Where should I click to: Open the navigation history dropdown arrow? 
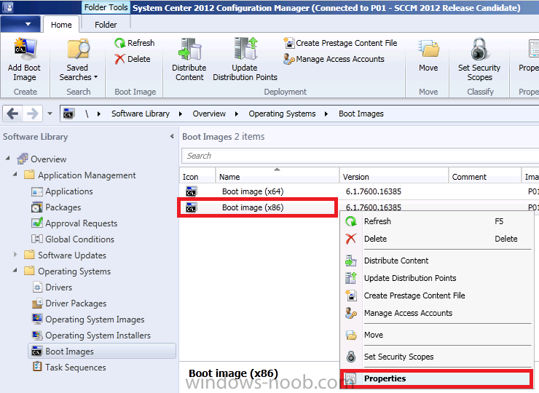tap(50, 114)
